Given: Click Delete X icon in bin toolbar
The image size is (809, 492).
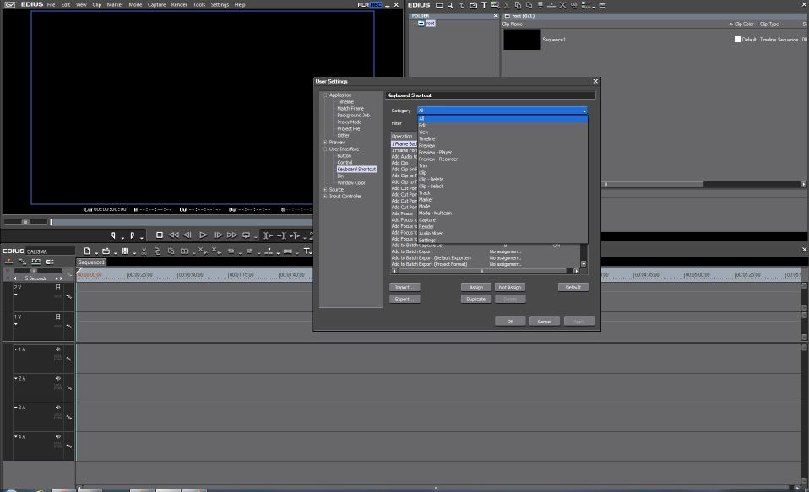Looking at the screenshot, I should 562,5.
